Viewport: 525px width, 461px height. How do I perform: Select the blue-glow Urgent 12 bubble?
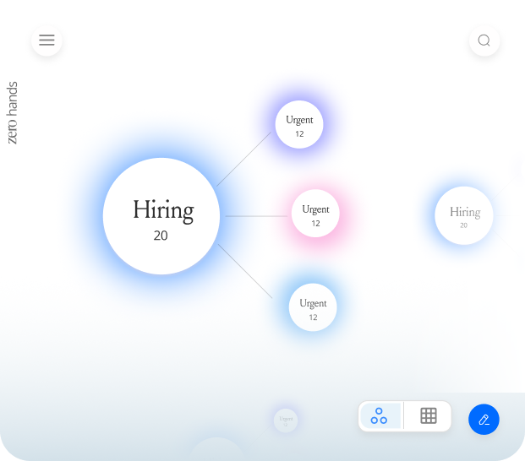[x=313, y=307]
